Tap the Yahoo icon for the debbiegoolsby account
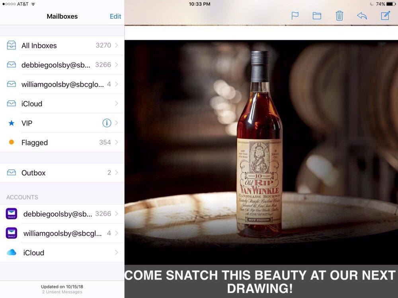This screenshot has height=298, width=398. [12, 214]
